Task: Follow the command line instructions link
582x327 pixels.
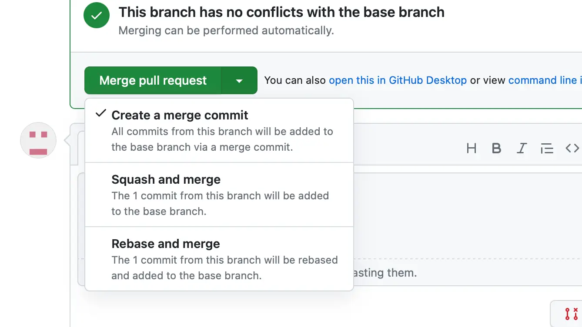Action: [545, 80]
